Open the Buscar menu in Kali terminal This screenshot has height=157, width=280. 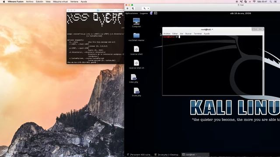(x=189, y=34)
